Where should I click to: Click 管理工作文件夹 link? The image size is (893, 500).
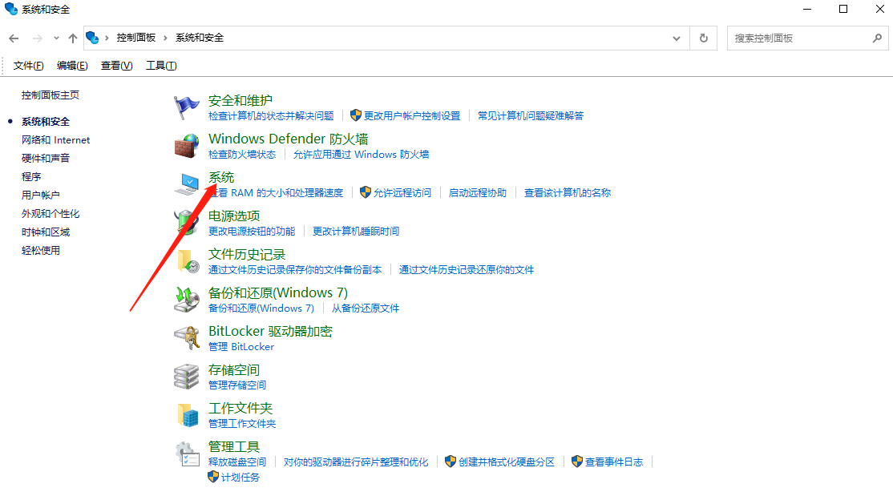tap(242, 423)
